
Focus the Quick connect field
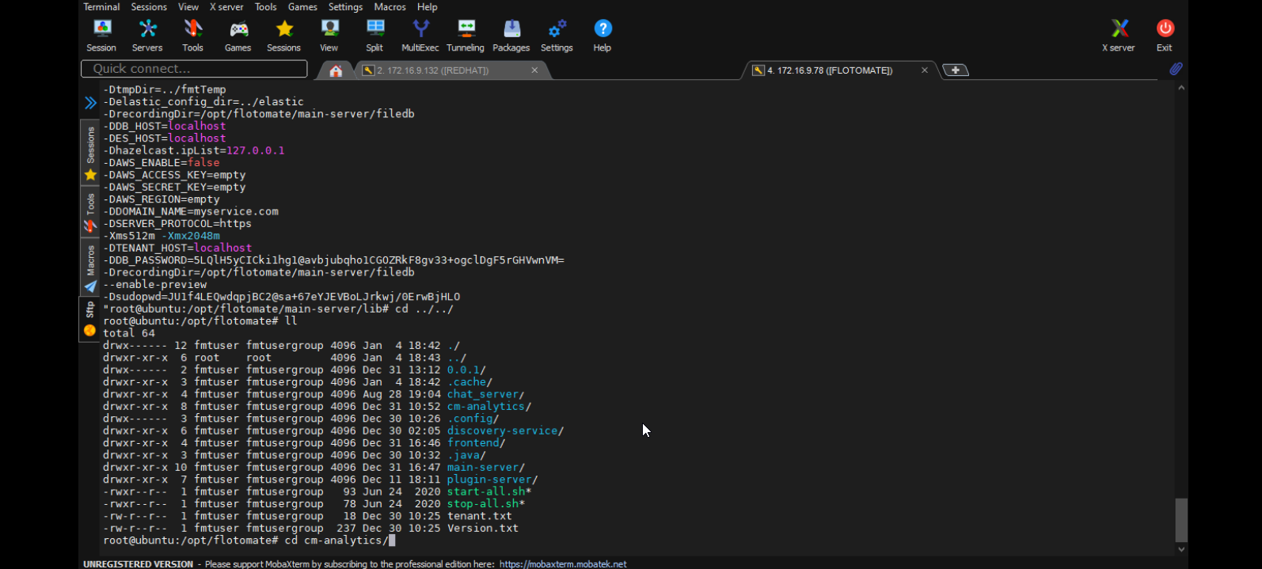(x=194, y=69)
